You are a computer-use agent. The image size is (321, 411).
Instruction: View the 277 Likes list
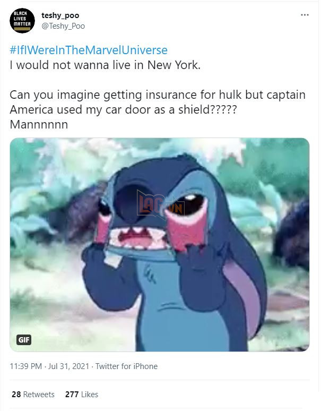click(x=82, y=394)
